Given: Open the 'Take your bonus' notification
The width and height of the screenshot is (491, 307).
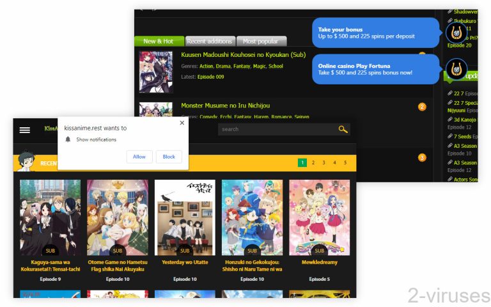Looking at the screenshot, I should click(376, 33).
